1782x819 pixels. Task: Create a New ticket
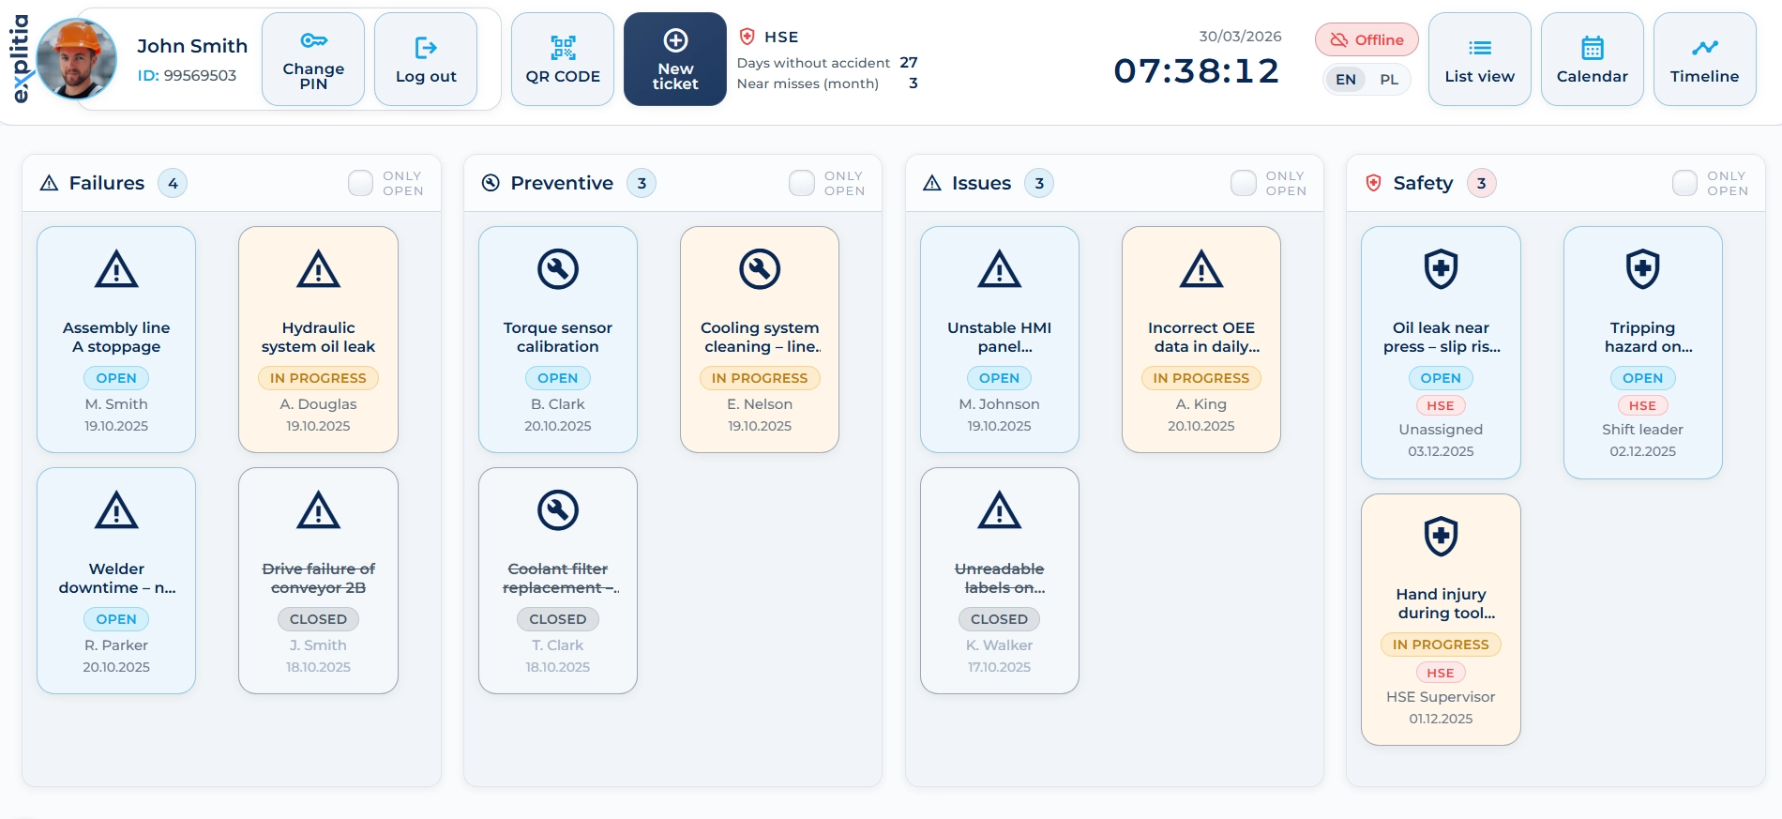[x=675, y=59]
